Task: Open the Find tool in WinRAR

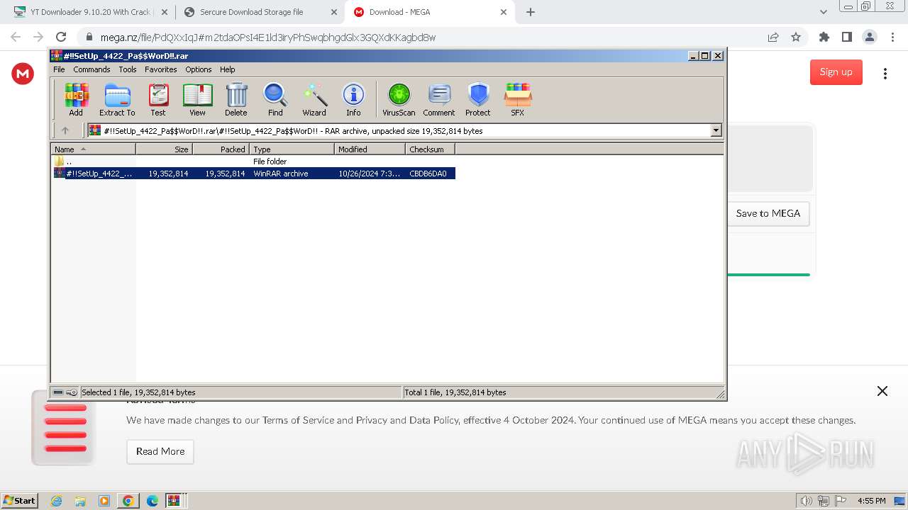Action: click(x=275, y=99)
